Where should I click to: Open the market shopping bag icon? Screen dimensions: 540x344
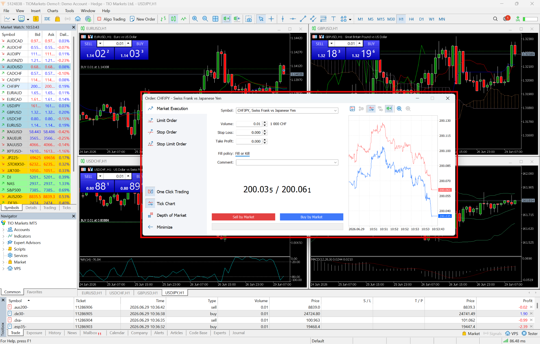(x=57, y=19)
